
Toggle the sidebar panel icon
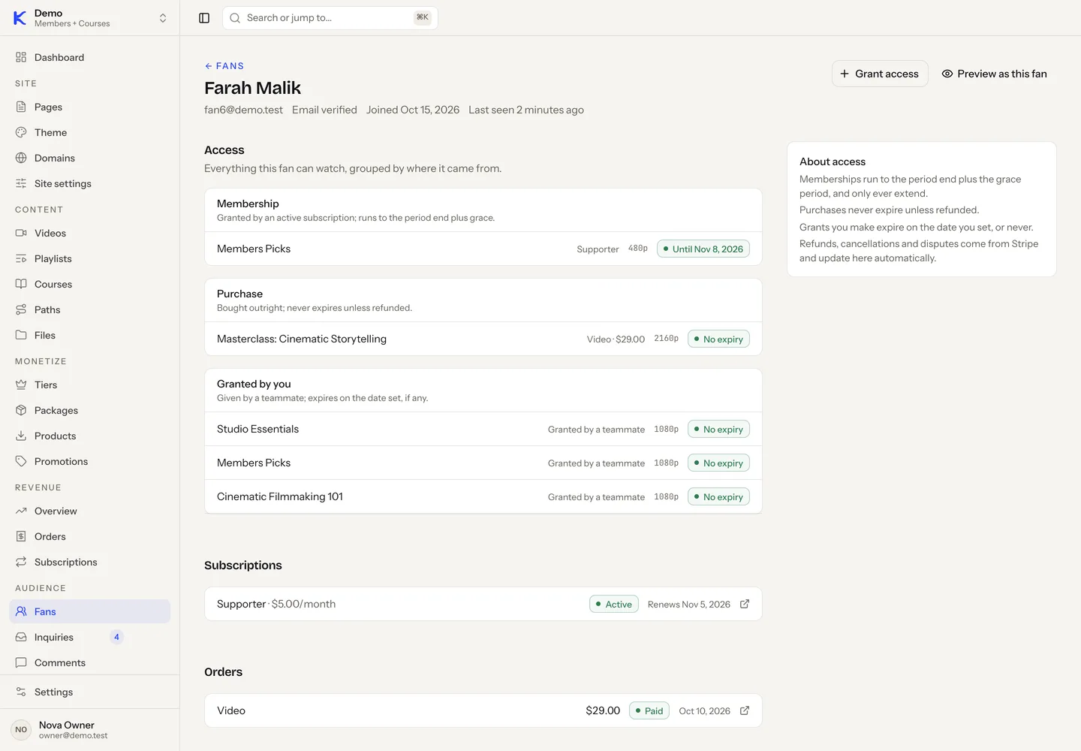point(204,18)
